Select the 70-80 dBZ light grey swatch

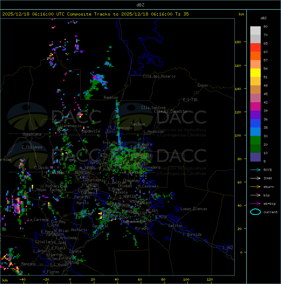[x=255, y=31]
